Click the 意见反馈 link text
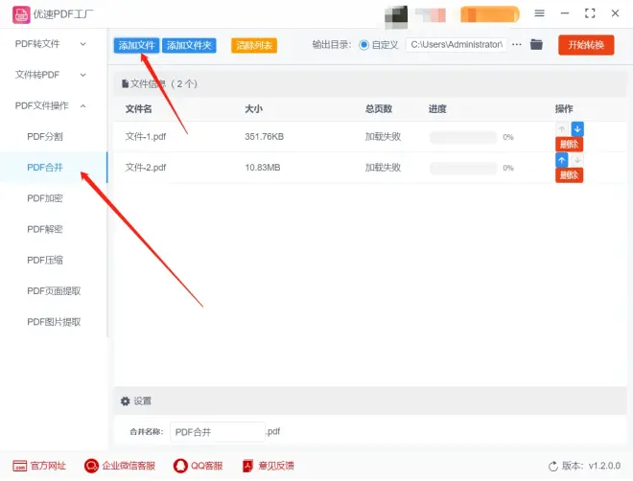The image size is (633, 481). coord(276,466)
